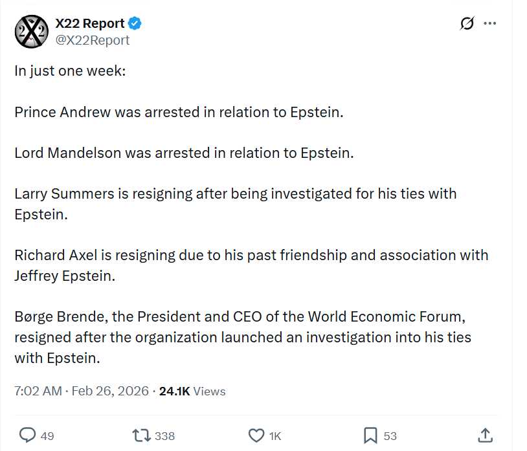Open the @X22Report handle link
This screenshot has height=451, width=527.
pos(92,40)
